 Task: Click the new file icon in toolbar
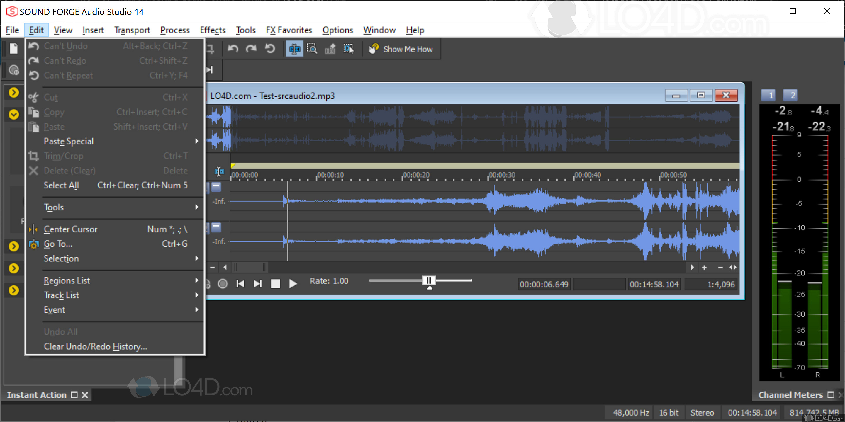[x=14, y=49]
